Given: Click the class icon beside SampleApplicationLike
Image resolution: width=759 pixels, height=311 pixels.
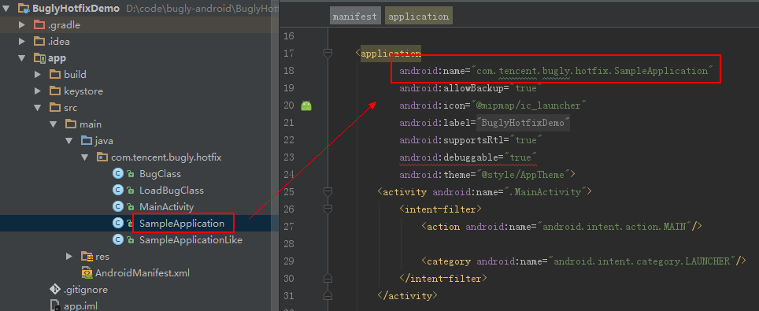Looking at the screenshot, I should point(117,240).
